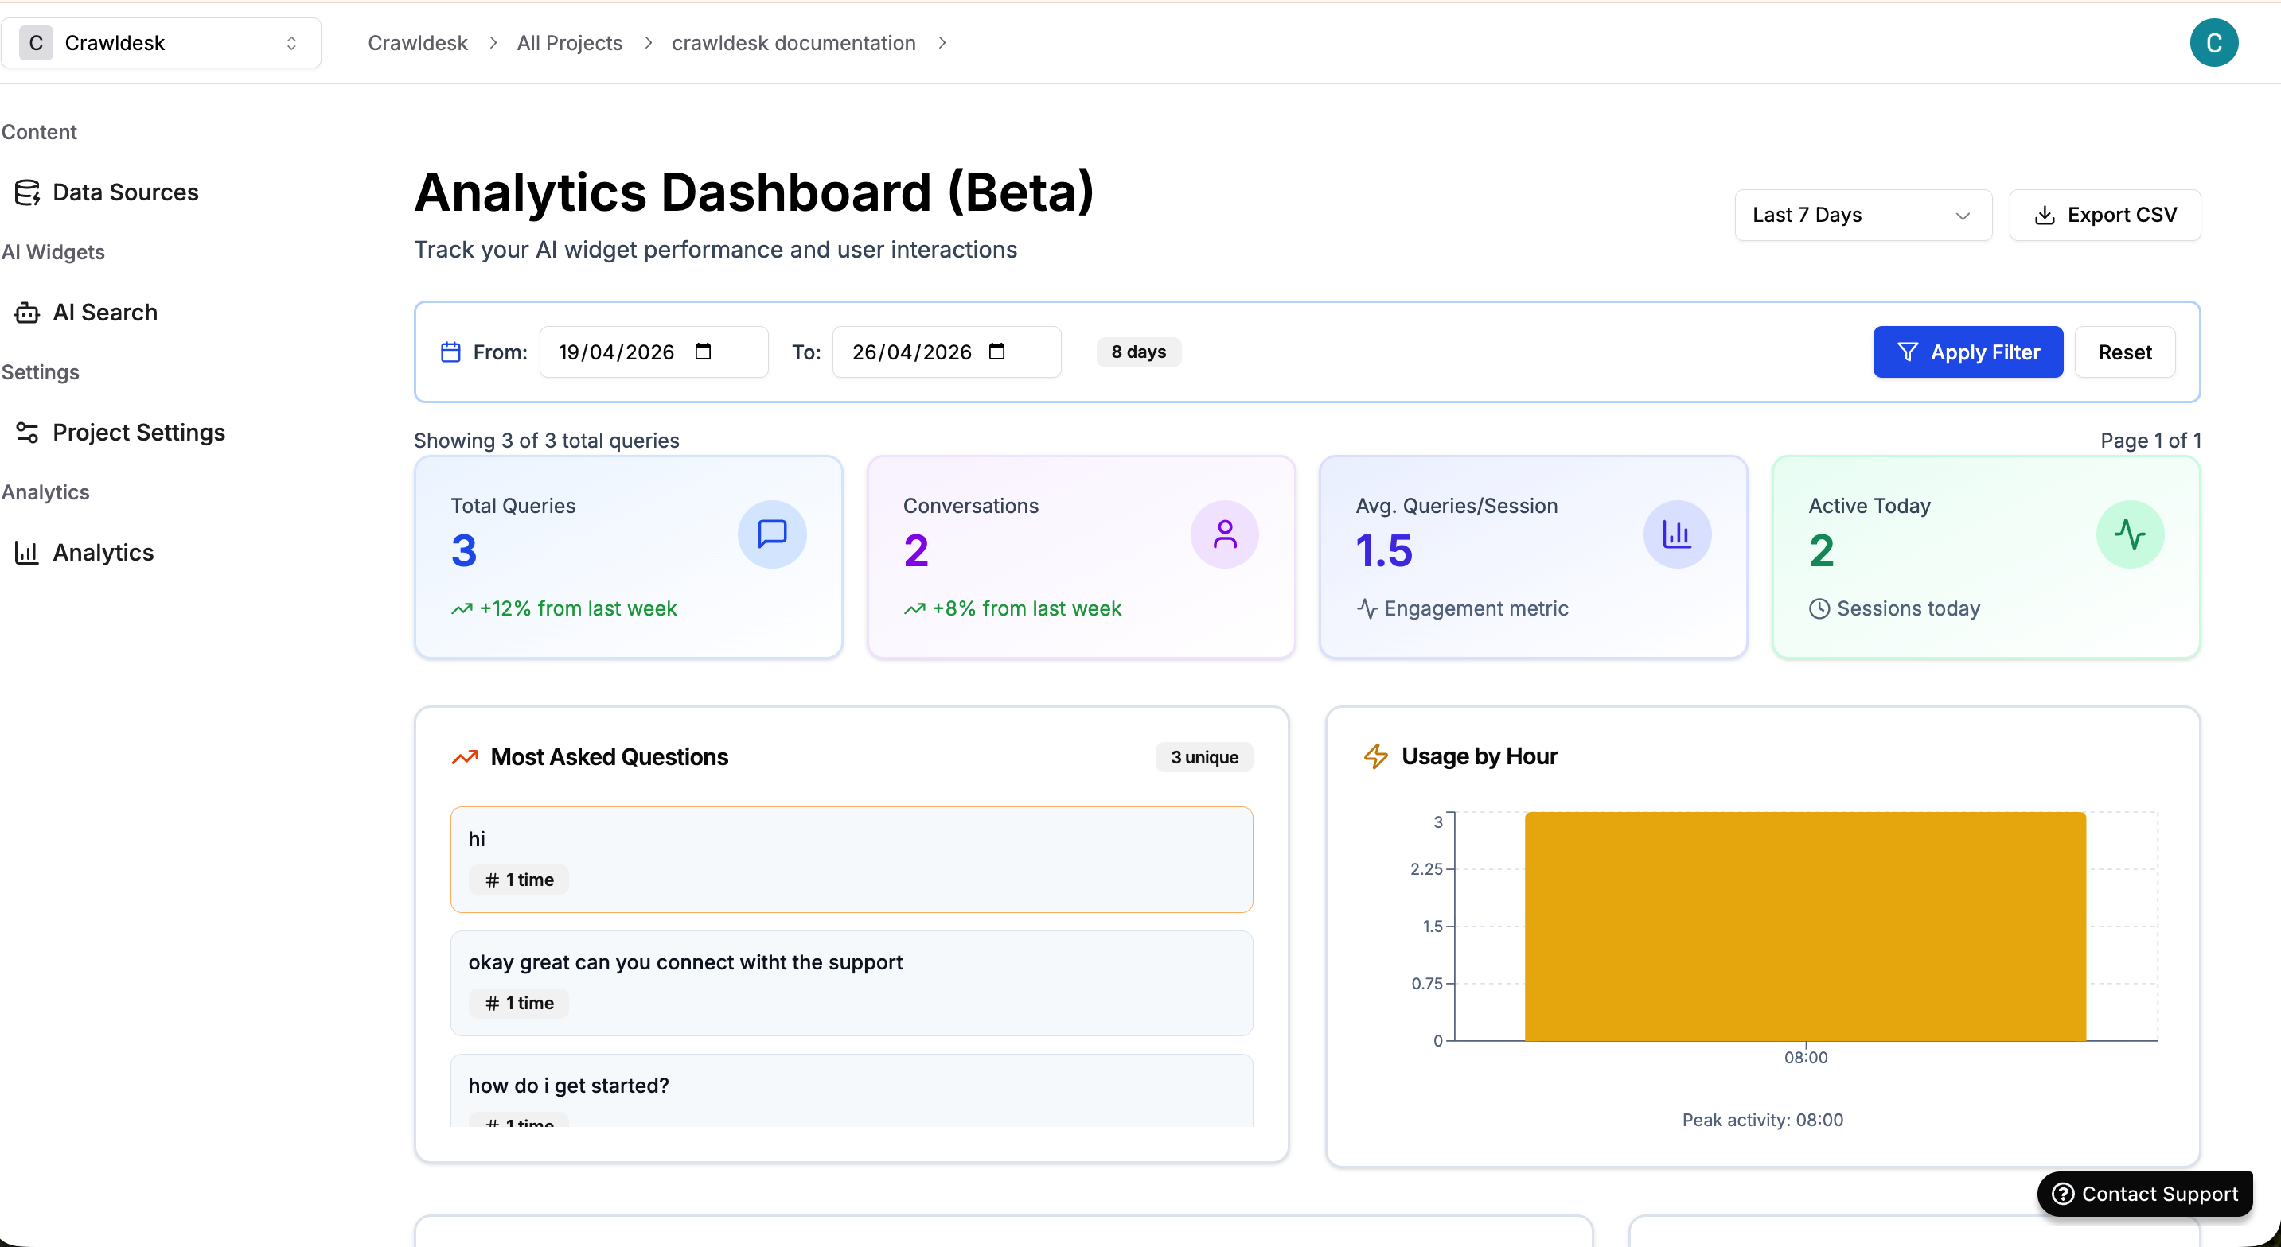This screenshot has width=2281, height=1247.
Task: Click the user avatar in top right
Action: (x=2213, y=42)
